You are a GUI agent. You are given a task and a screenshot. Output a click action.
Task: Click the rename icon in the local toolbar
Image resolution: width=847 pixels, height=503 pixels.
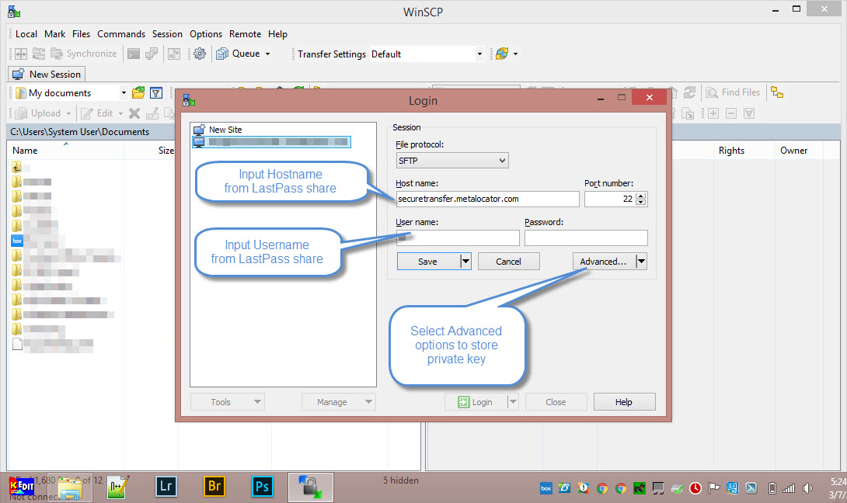click(x=152, y=113)
